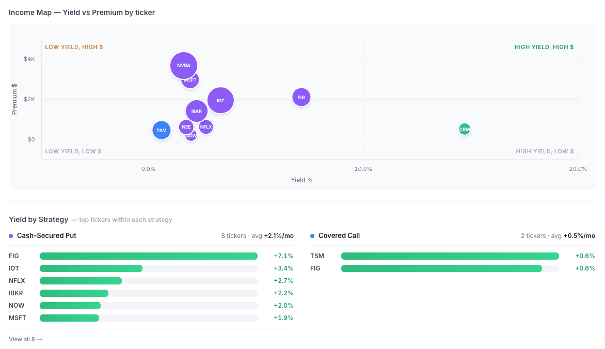Click the '20.0%' axis tick label

(x=578, y=169)
